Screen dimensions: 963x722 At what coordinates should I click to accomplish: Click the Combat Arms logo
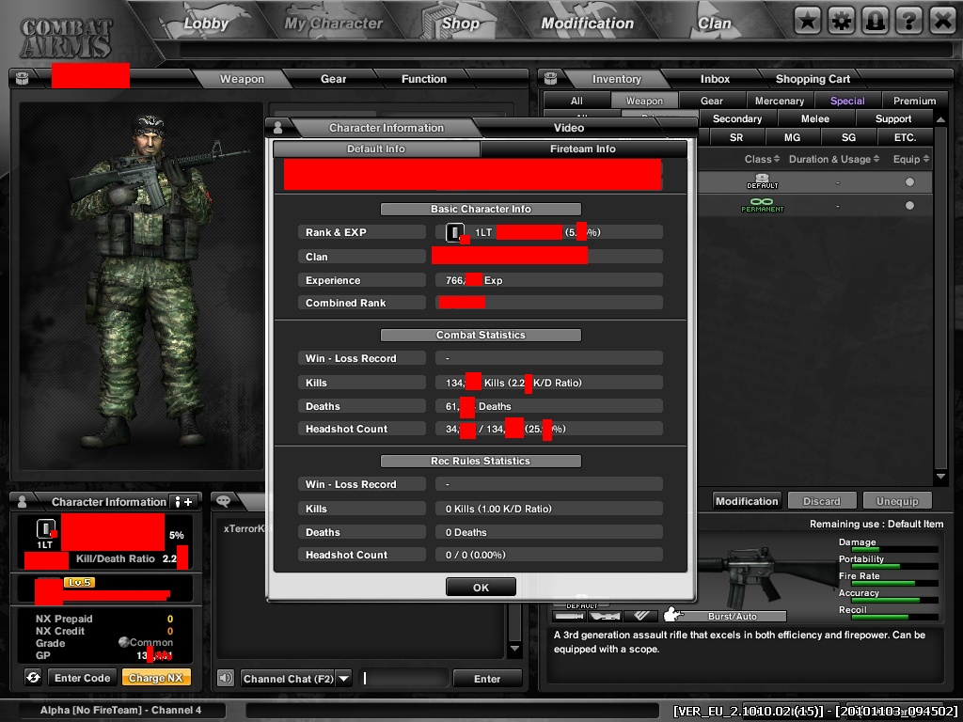point(66,38)
